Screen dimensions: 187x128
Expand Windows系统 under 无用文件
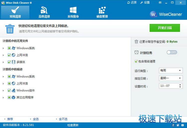[3, 48]
